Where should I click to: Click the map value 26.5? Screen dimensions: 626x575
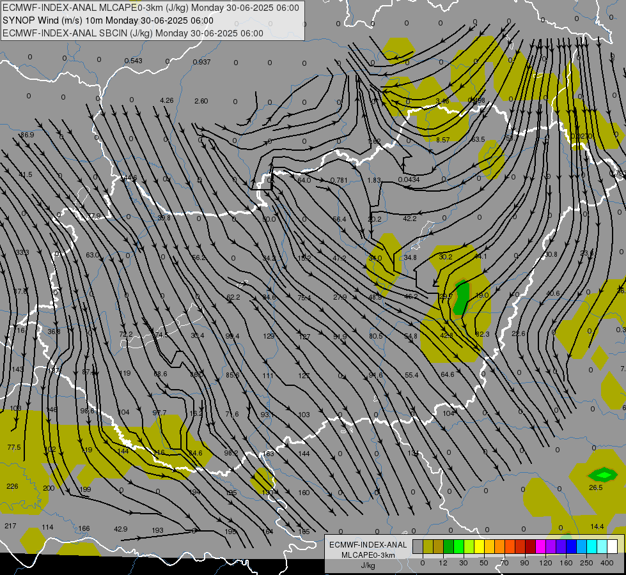pyautogui.click(x=596, y=487)
